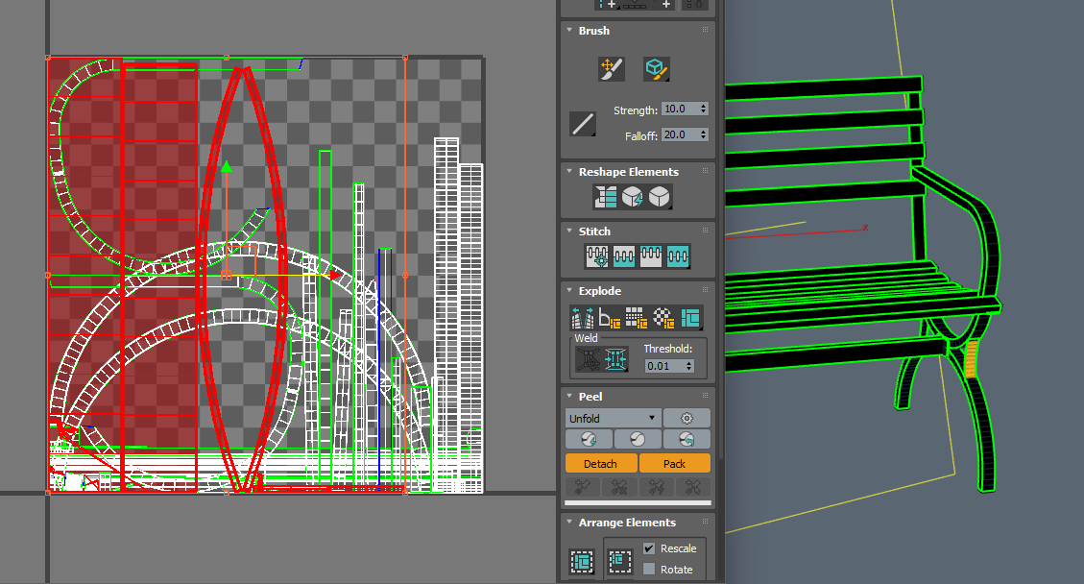
Task: Collapse the Explode rollout header
Action: (599, 291)
